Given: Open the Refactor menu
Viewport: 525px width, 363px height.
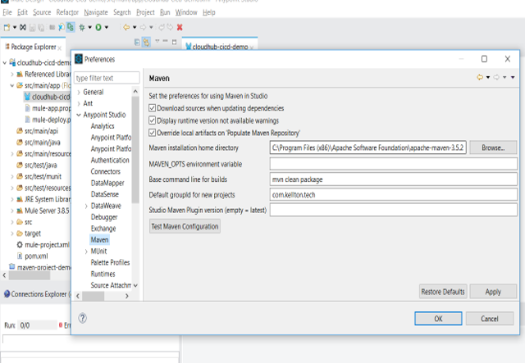Looking at the screenshot, I should pos(66,13).
